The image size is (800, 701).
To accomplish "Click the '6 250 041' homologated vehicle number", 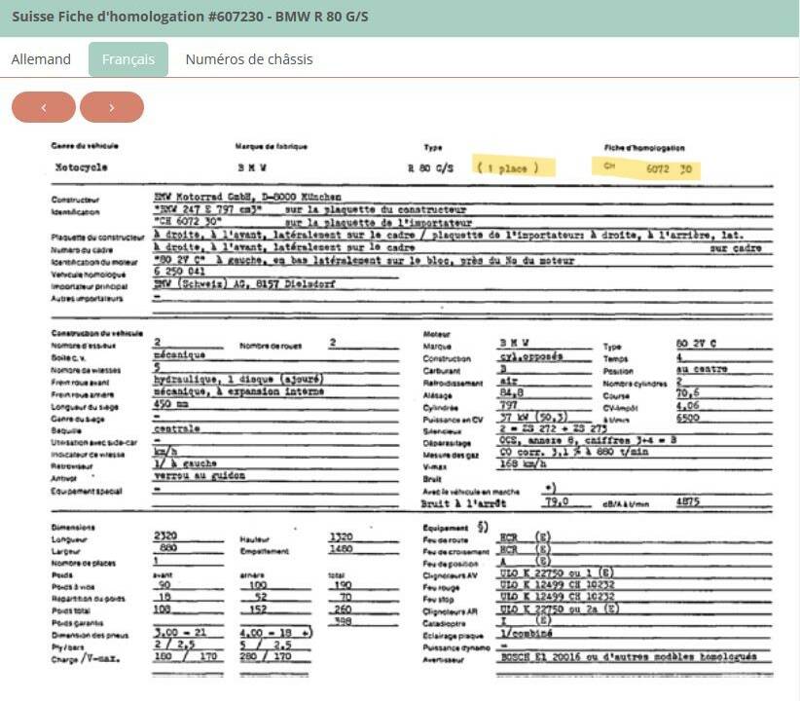I will pos(179,271).
